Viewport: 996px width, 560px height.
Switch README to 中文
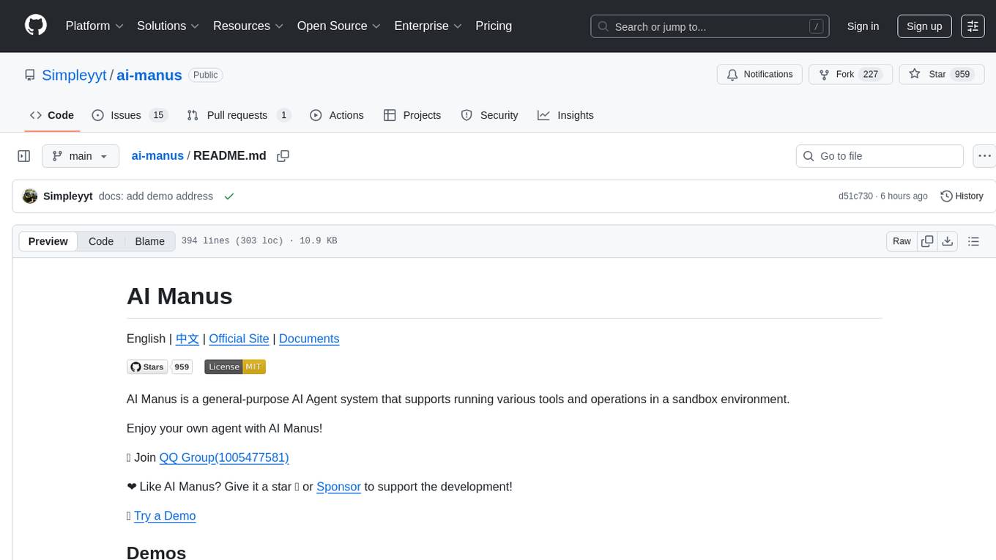(x=187, y=339)
